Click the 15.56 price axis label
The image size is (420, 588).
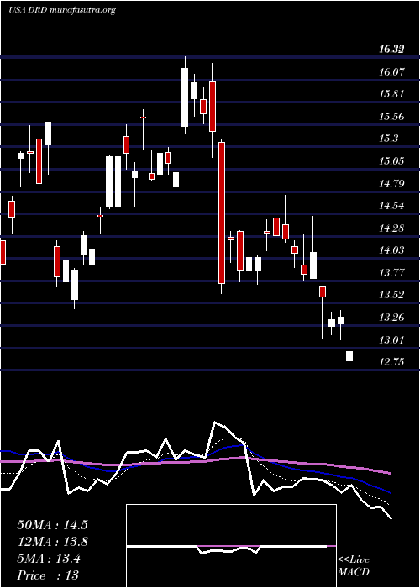click(x=392, y=117)
